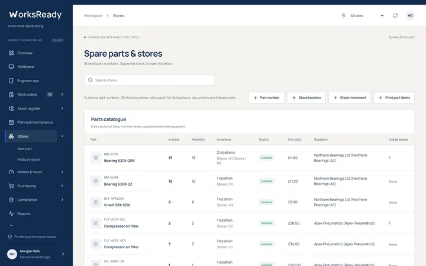Click the Reports activity icon
This screenshot has height=266, width=426.
point(11,213)
